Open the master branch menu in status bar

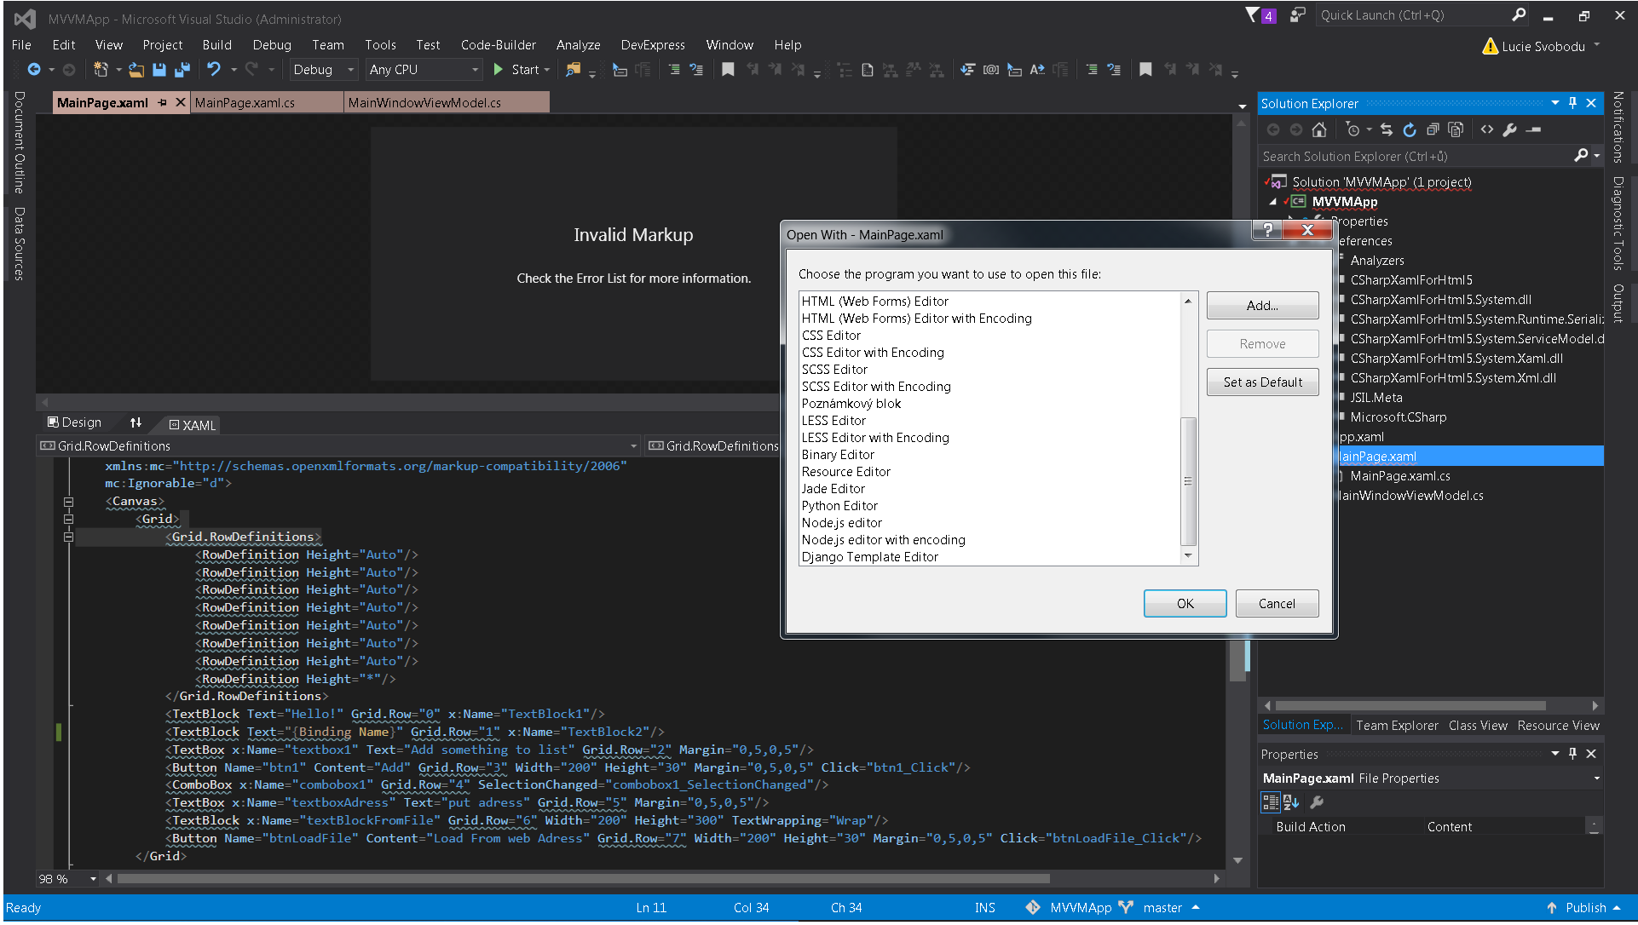(1171, 908)
